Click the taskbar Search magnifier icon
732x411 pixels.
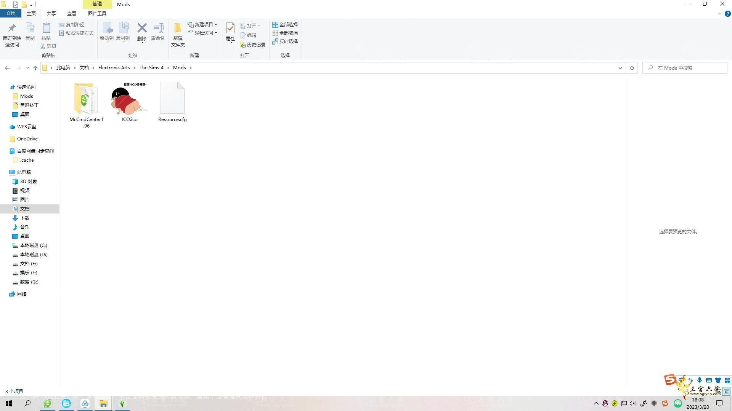27,403
